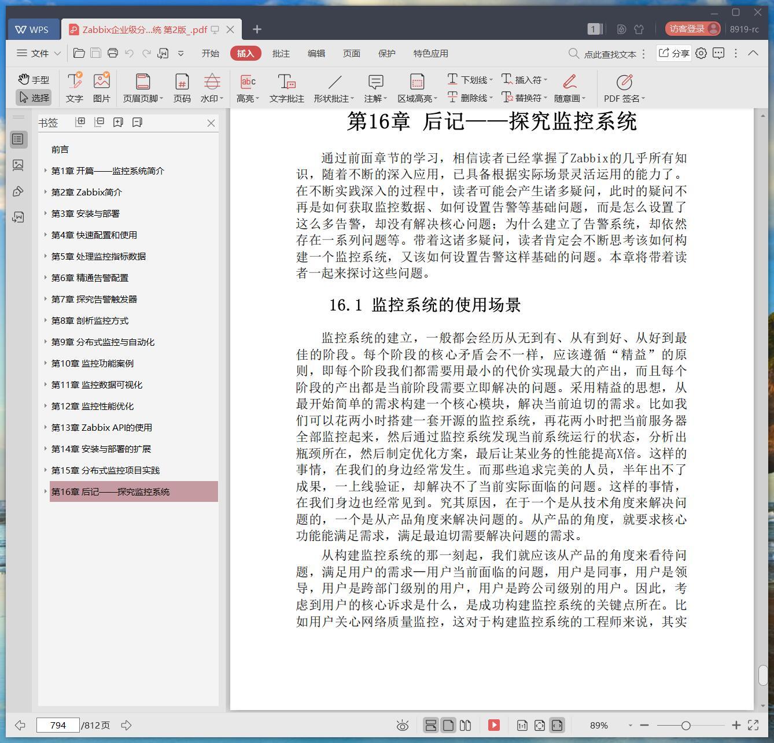Viewport: 774px width, 743px height.
Task: Click the expand all bookmarks icon
Action: 80,122
